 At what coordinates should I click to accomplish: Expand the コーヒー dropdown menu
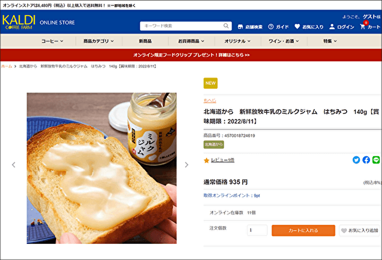(52, 41)
